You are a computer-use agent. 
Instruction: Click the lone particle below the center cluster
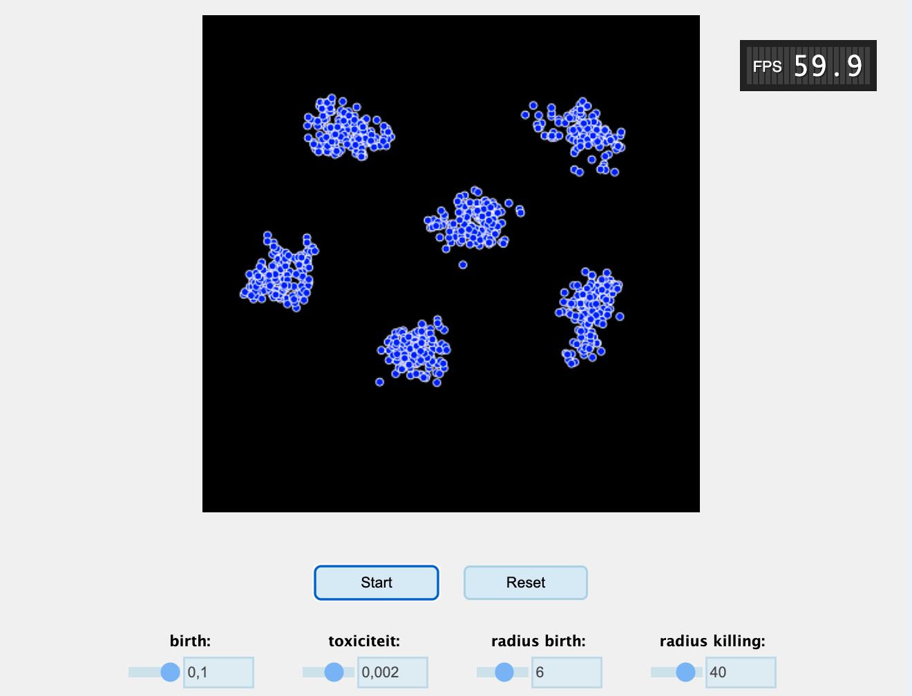pos(463,264)
